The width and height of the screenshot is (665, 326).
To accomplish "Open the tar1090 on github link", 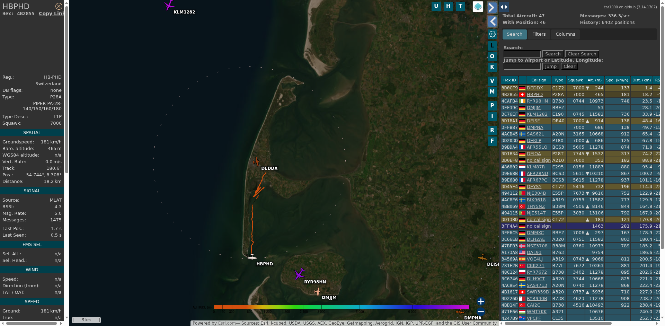I will [x=630, y=7].
